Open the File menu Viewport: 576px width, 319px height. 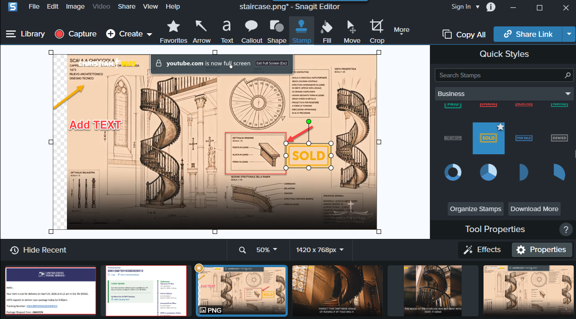coord(34,6)
